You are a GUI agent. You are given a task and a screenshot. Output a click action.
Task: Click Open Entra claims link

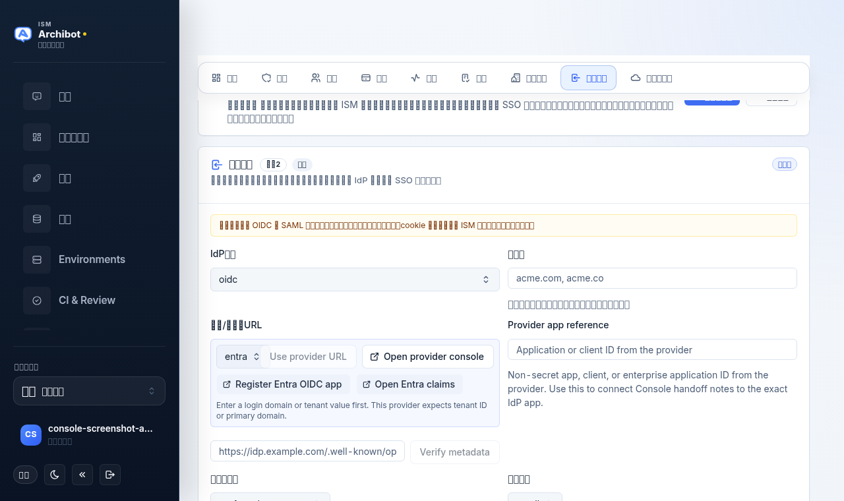click(x=409, y=384)
